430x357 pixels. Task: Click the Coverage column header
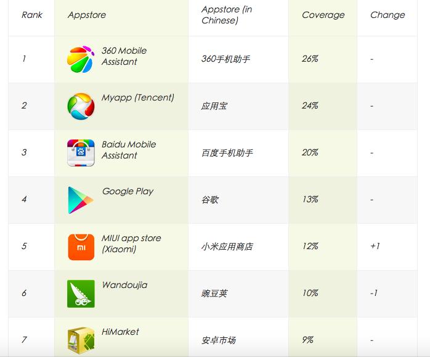(x=323, y=15)
